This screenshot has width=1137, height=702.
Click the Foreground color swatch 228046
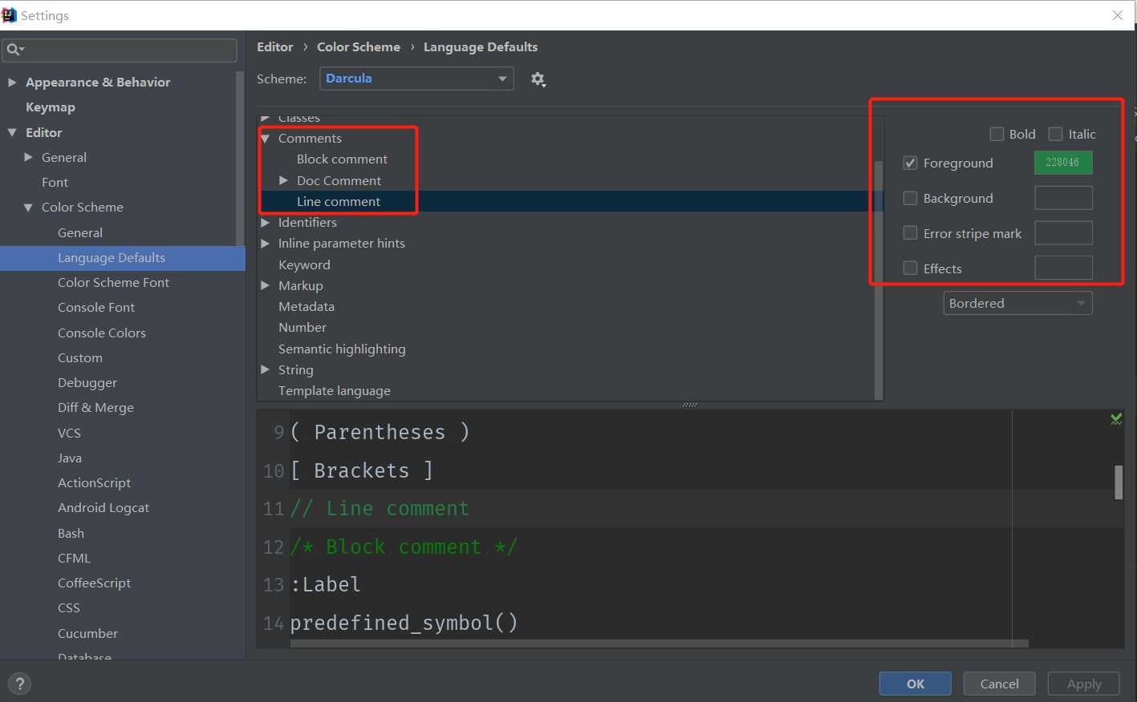[x=1063, y=163]
